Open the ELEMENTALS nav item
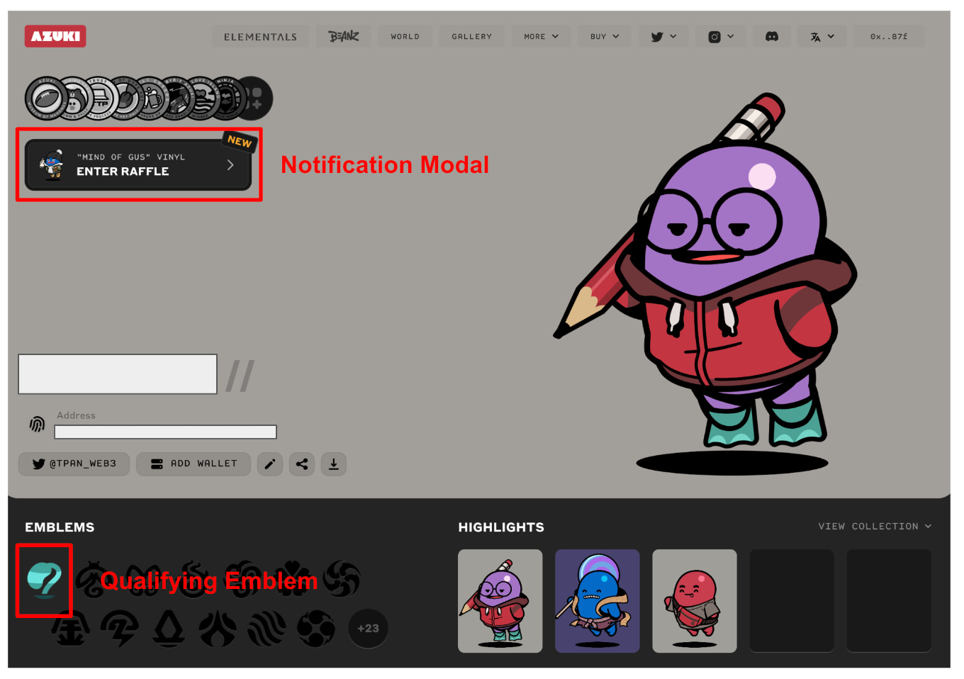This screenshot has height=679, width=964. 260,36
